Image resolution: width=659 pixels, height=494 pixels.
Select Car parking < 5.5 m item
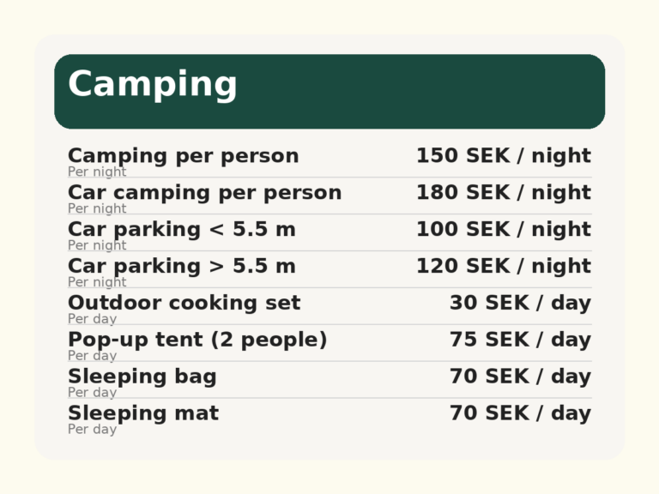pyautogui.click(x=181, y=230)
